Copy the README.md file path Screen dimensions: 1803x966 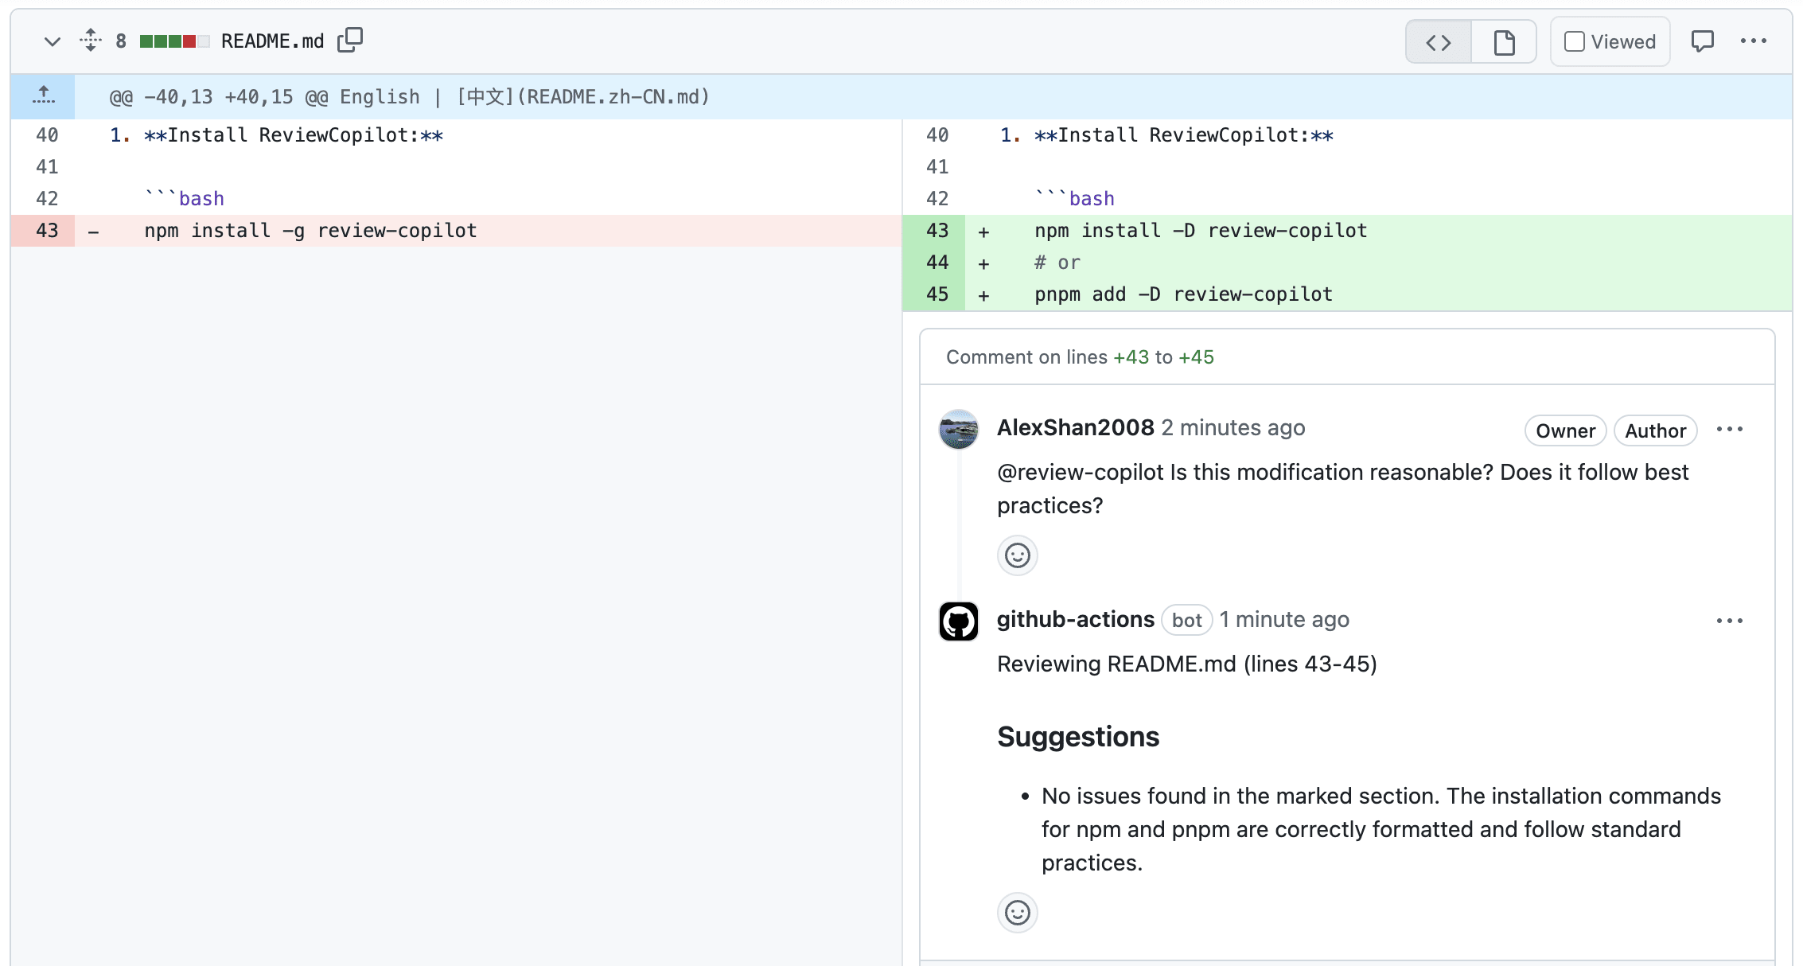coord(349,40)
